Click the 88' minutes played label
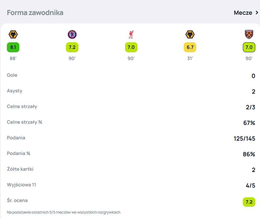Image resolution: width=260 pixels, height=218 pixels. click(x=13, y=59)
